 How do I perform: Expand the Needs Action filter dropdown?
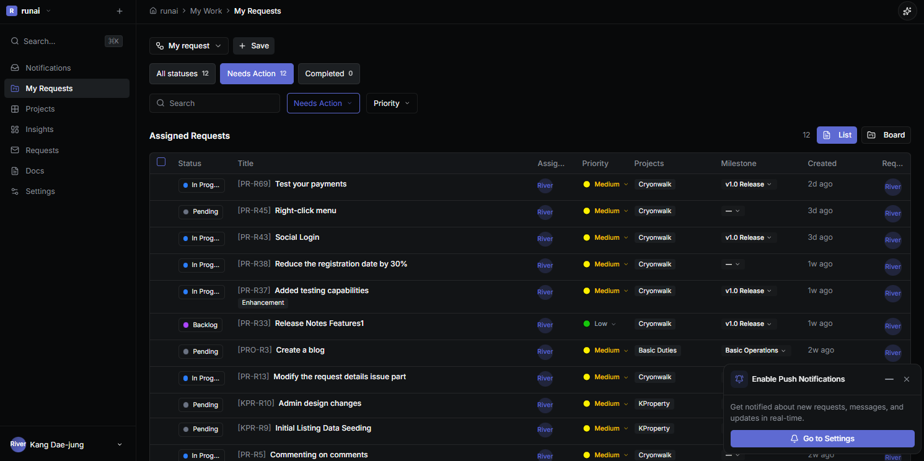(x=323, y=103)
